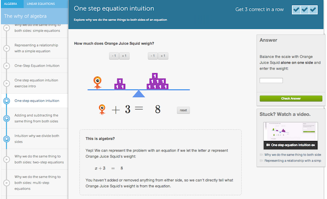Click play icon beside Adding and subtracting
The height and width of the screenshot is (199, 327).
7,118
